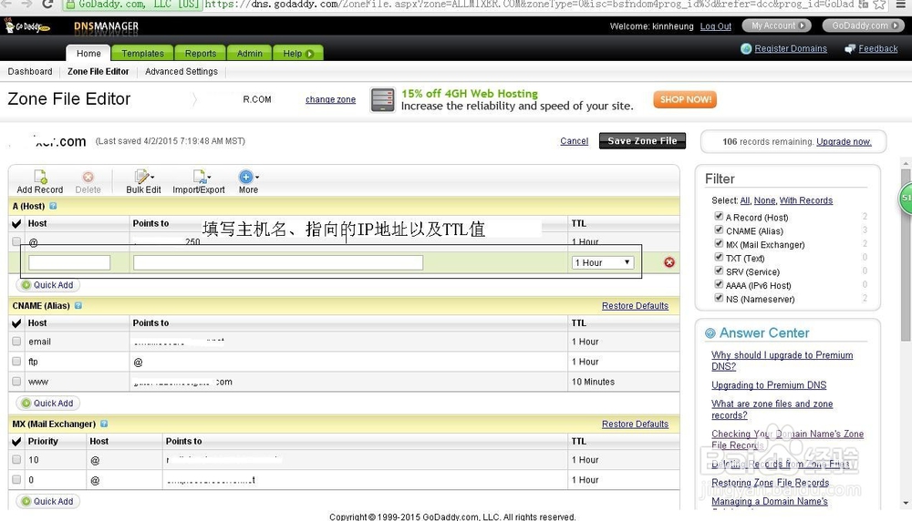Click the Log Out link

point(715,26)
